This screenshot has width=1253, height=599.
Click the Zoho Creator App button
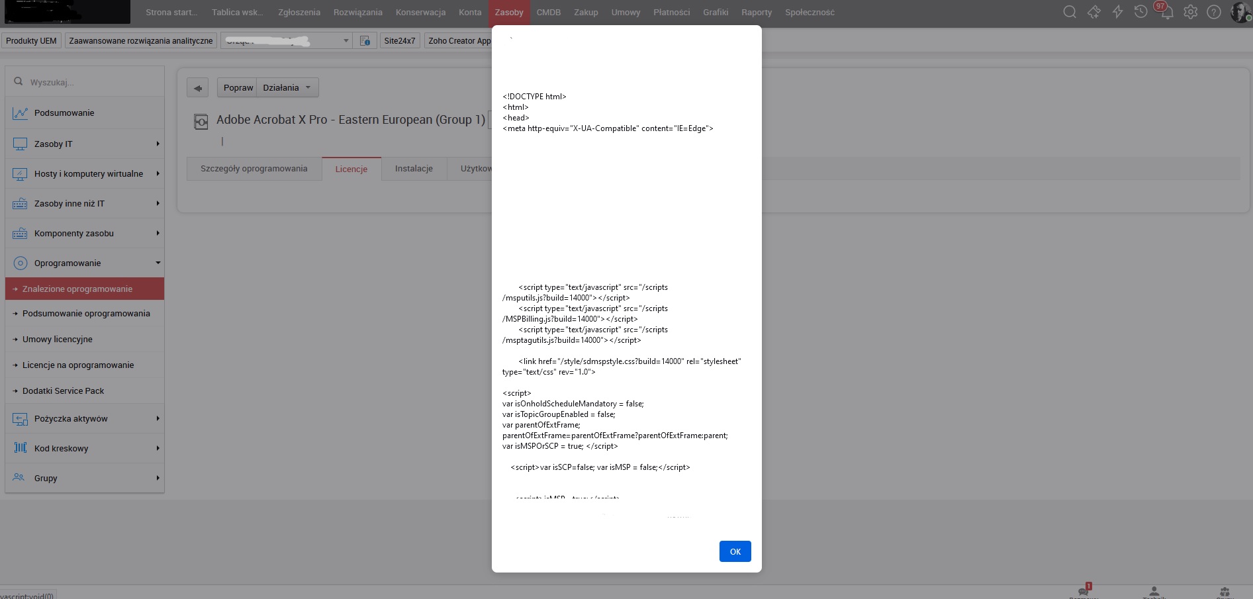pos(459,41)
